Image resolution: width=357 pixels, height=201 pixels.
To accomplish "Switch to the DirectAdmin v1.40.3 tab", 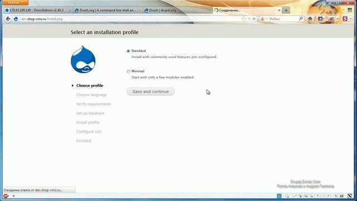I will (37, 10).
